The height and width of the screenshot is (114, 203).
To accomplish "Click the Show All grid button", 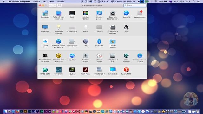I will (x=59, y=5).
